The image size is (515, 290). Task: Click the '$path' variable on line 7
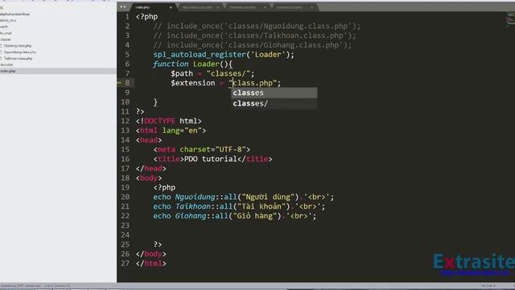(x=182, y=73)
